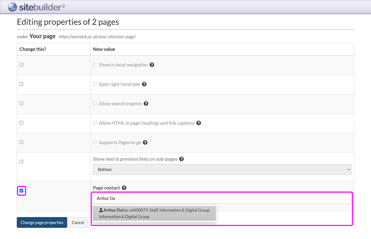This screenshot has height=239, width=371.
Task: Click the Change page properties button
Action: (x=42, y=223)
